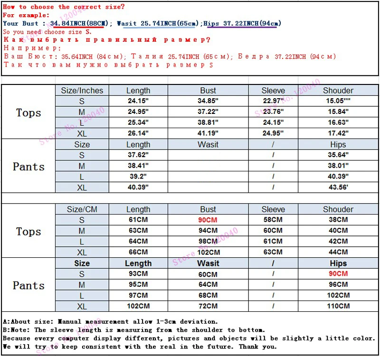The image size is (380, 356).
Task: Select the "26.14"" length cell
Action: click(138, 133)
